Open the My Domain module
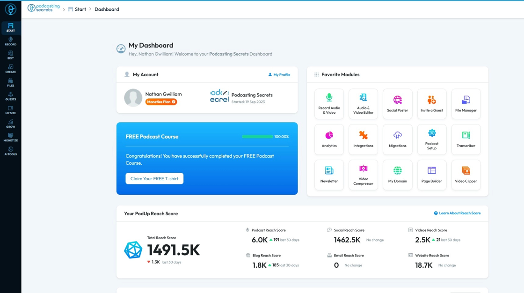 [x=397, y=175]
